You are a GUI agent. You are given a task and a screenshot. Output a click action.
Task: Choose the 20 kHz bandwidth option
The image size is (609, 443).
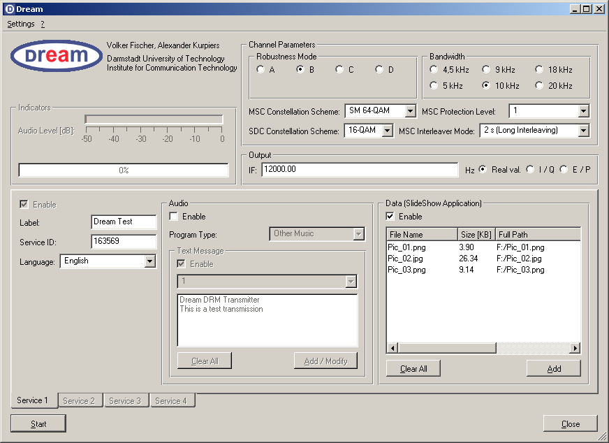540,86
